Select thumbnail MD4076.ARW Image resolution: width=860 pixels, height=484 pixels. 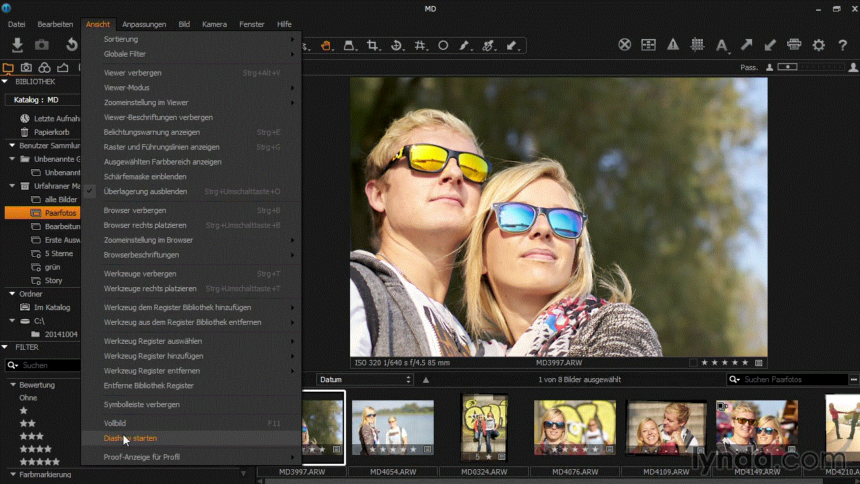(x=575, y=427)
